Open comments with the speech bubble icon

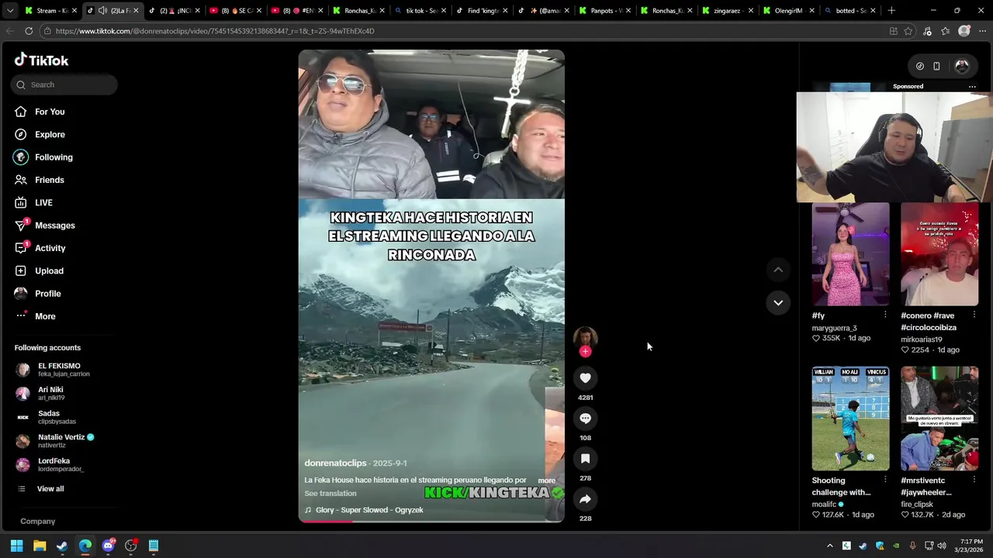coord(585,418)
